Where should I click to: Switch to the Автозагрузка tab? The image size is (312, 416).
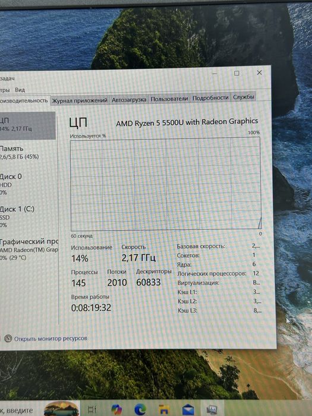point(129,100)
